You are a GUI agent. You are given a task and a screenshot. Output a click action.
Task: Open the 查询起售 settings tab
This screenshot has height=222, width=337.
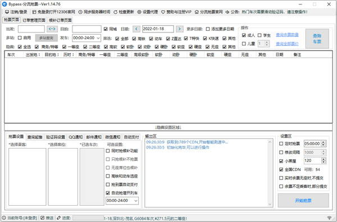click(x=35, y=137)
